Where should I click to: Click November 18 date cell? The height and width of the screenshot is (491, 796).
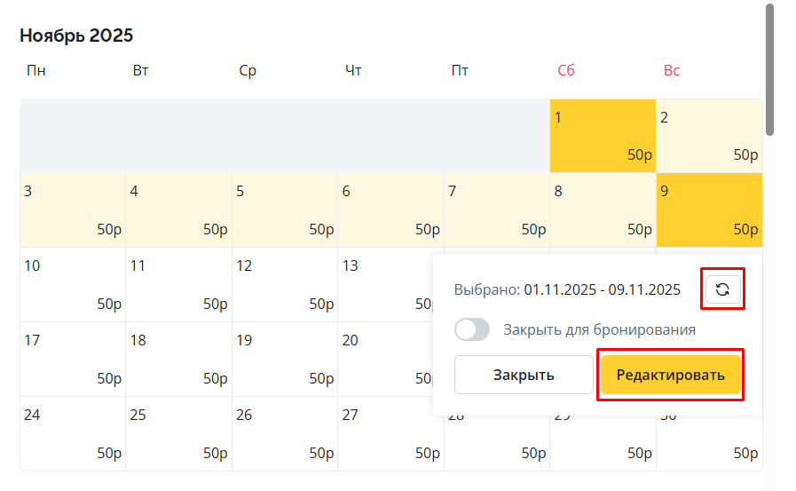[x=178, y=360]
